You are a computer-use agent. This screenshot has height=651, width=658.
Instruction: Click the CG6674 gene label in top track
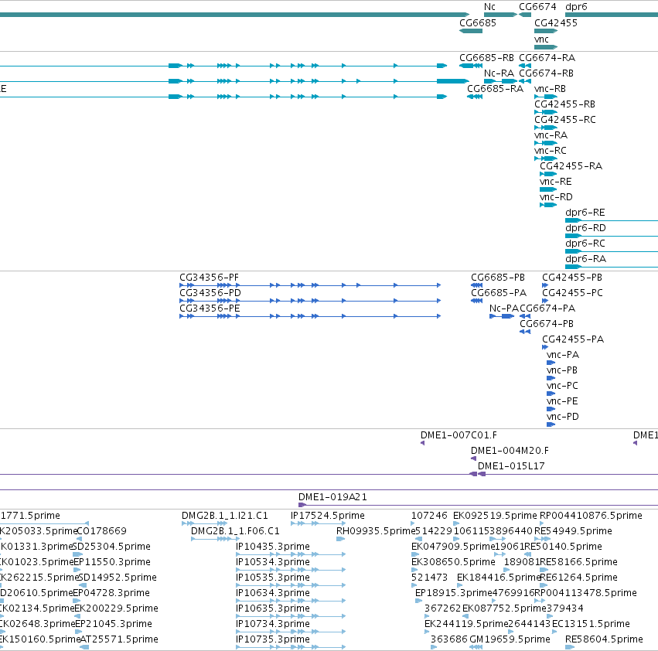tap(537, 7)
